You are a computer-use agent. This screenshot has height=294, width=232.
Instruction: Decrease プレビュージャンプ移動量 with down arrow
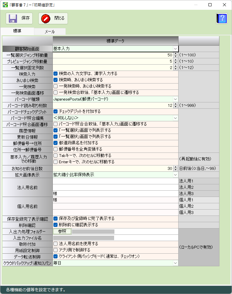pos(175,62)
